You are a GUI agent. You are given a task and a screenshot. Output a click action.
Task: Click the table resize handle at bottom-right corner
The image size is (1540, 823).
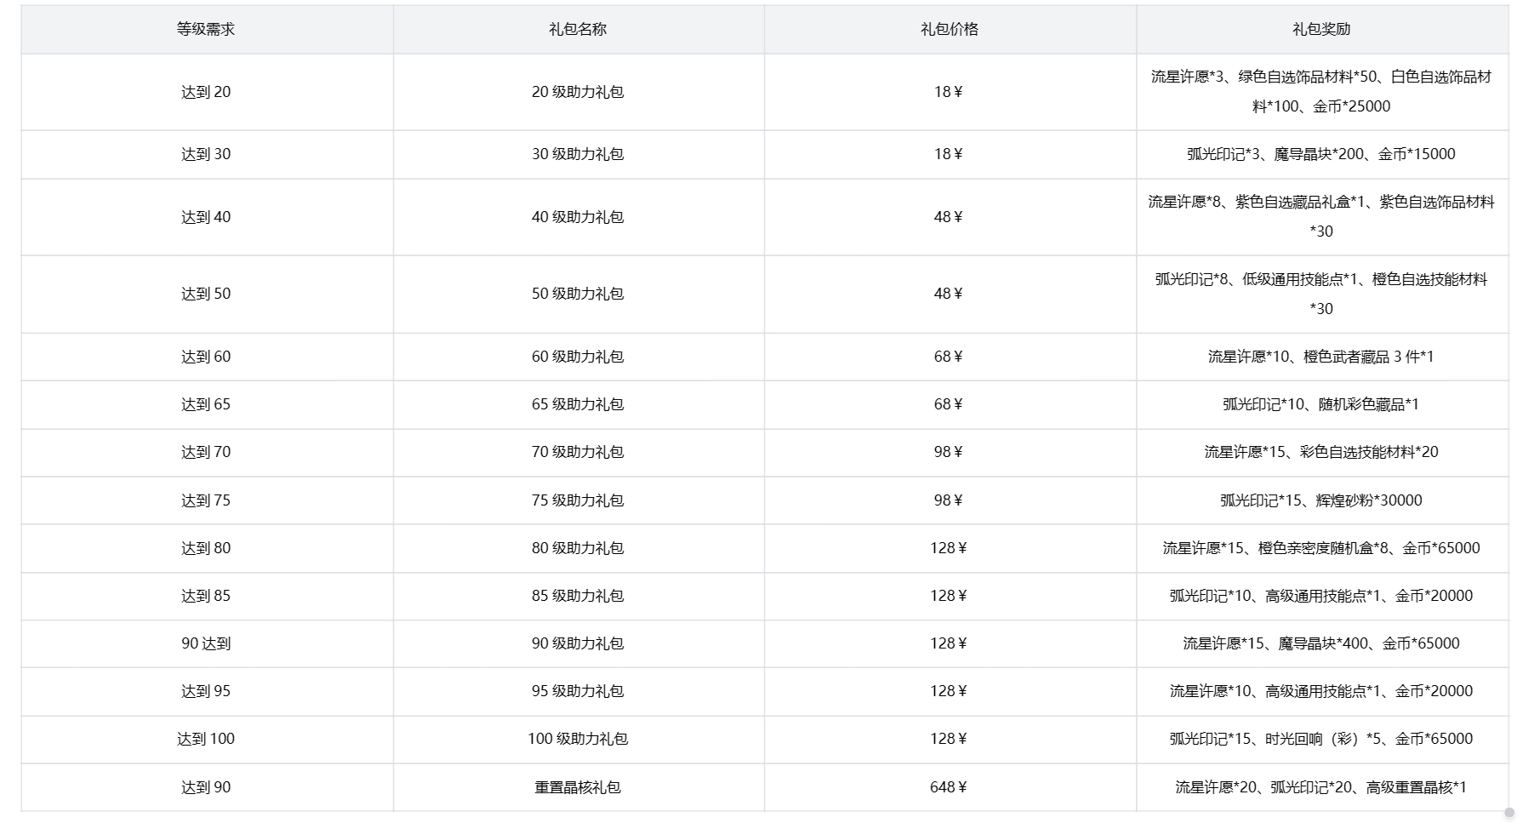1510,812
